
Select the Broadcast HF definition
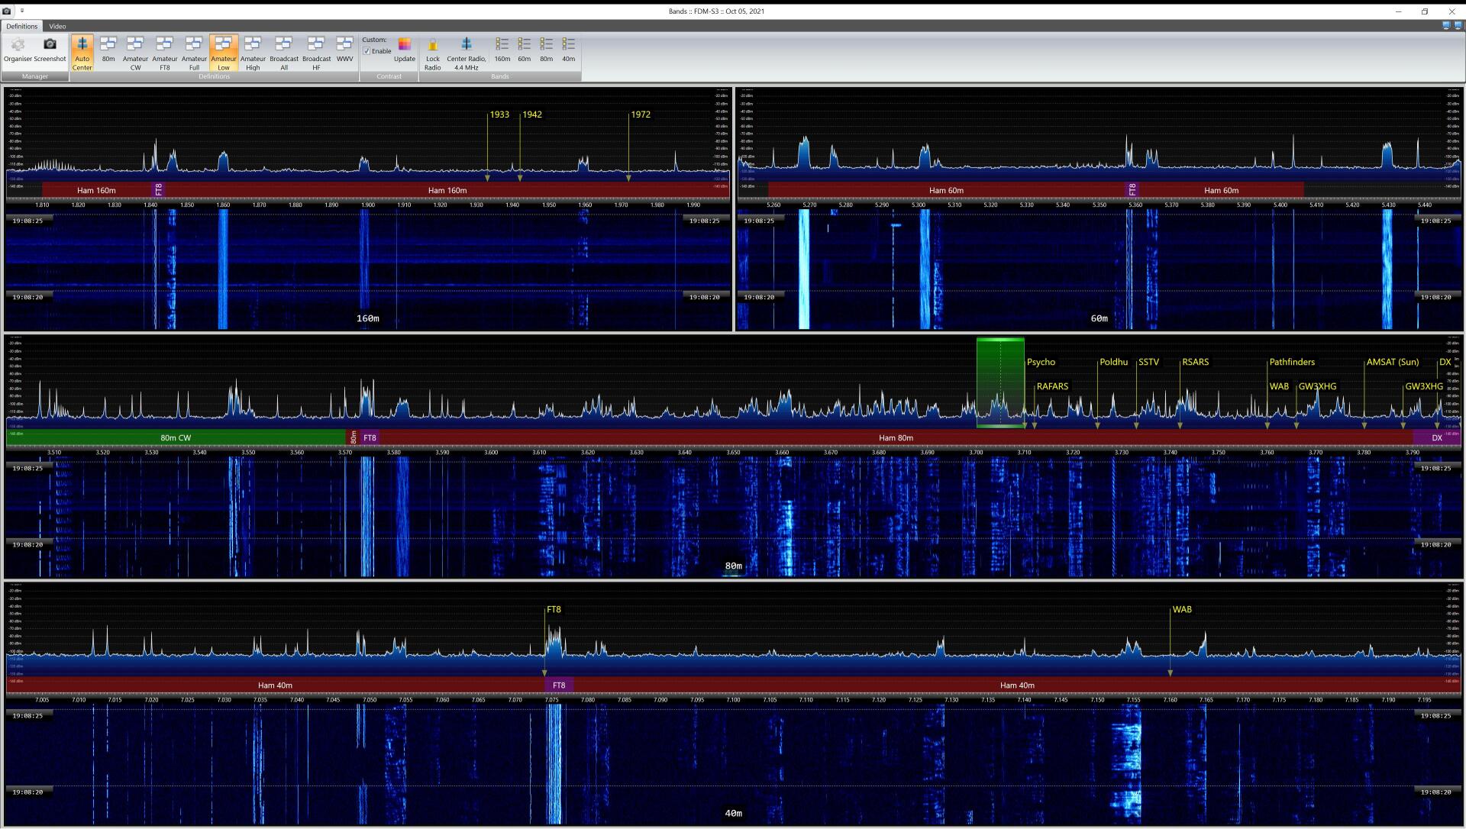coord(315,52)
